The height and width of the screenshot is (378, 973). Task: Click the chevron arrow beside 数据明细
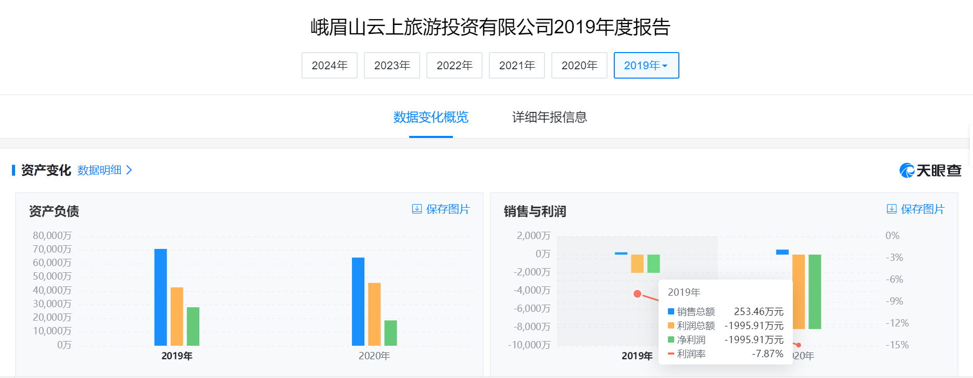[x=129, y=170]
